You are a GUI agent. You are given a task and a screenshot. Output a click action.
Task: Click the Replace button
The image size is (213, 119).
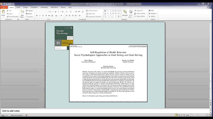click(153, 13)
